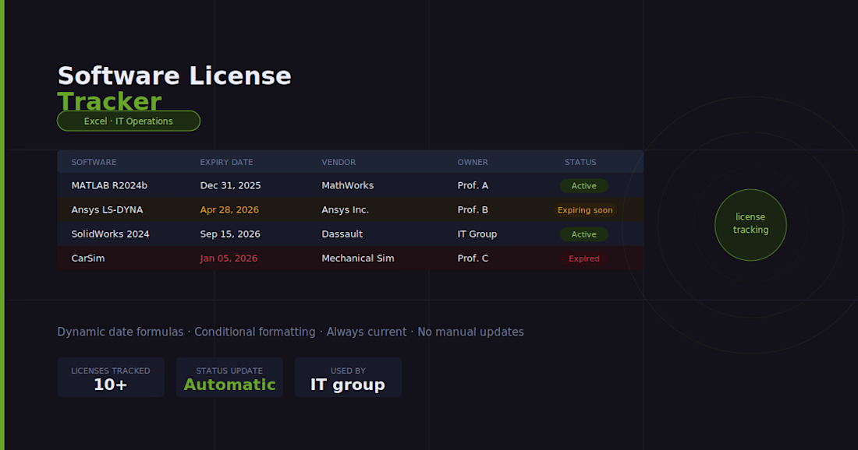Click the Ansys LS-DYNA software cell
858x450 pixels.
tap(107, 209)
